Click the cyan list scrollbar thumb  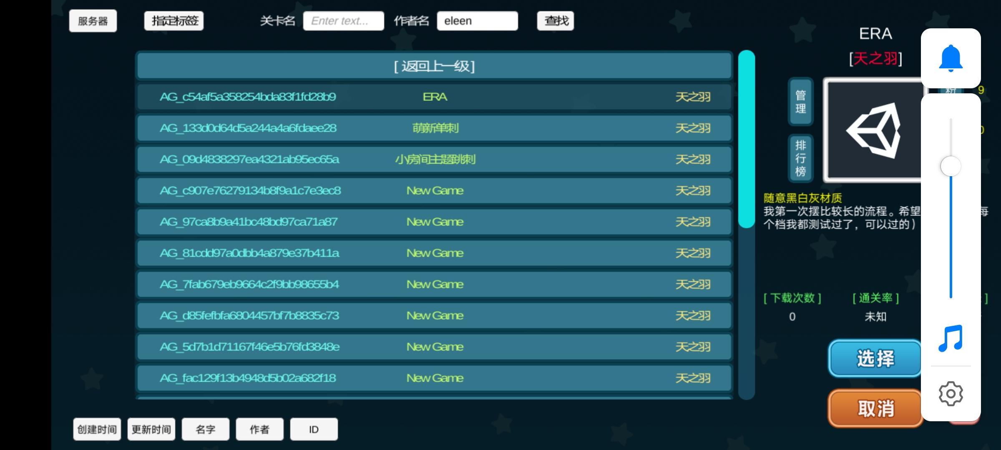746,140
